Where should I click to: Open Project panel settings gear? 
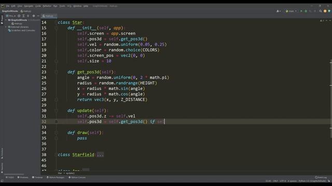tap(33, 16)
